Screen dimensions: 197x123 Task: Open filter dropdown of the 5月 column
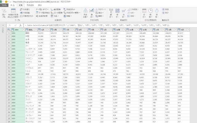tap(48, 30)
